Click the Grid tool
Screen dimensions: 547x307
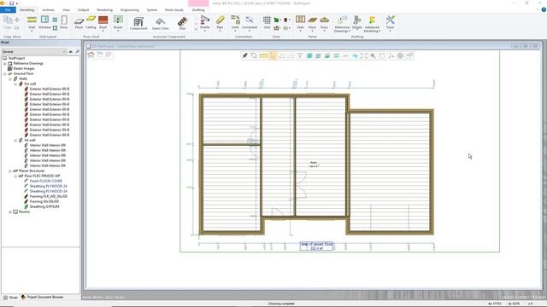(x=267, y=22)
